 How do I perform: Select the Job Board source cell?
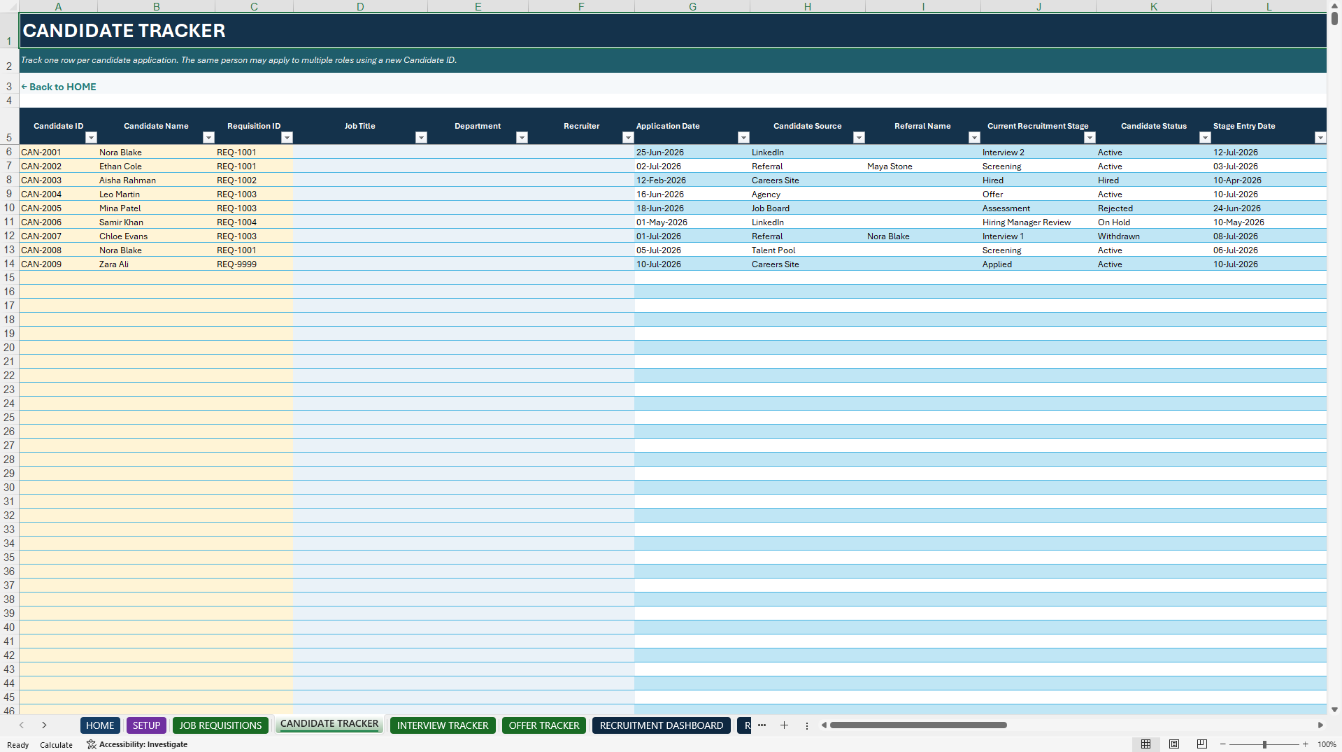click(808, 208)
